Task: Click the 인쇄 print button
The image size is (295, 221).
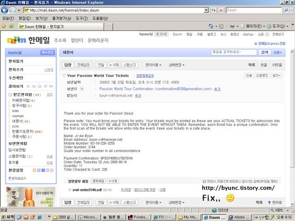Action: pyautogui.click(x=249, y=76)
